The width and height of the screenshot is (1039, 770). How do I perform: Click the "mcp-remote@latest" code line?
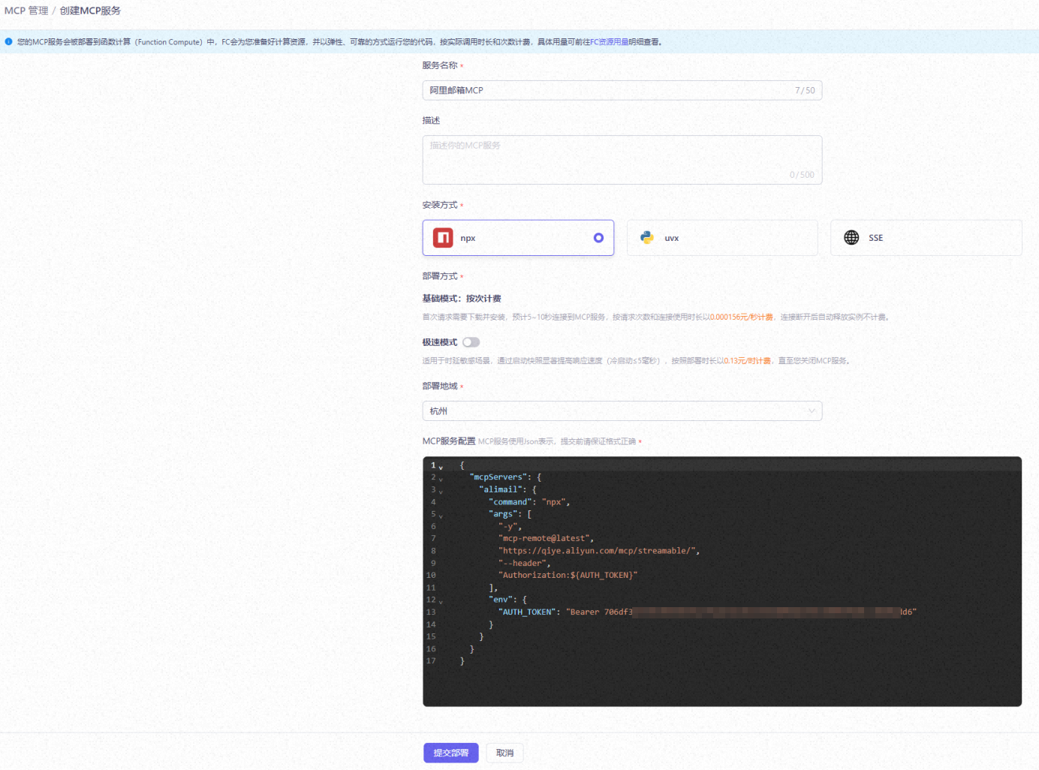pyautogui.click(x=547, y=538)
